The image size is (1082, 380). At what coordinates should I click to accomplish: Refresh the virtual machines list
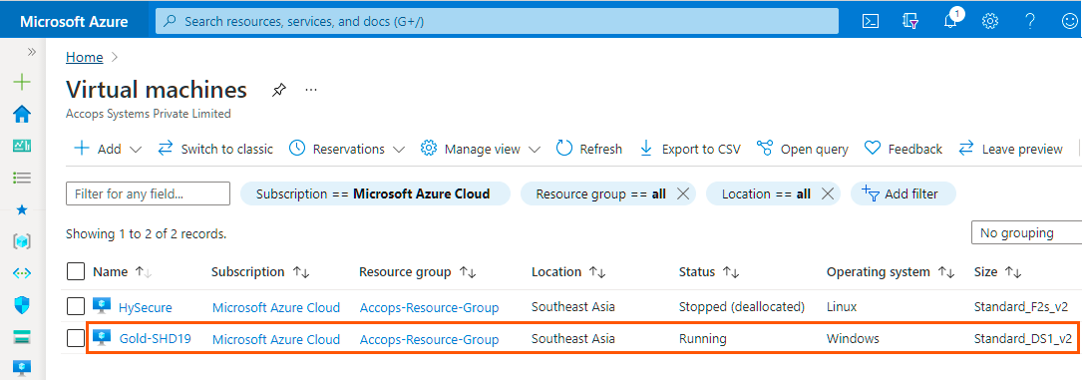click(588, 149)
